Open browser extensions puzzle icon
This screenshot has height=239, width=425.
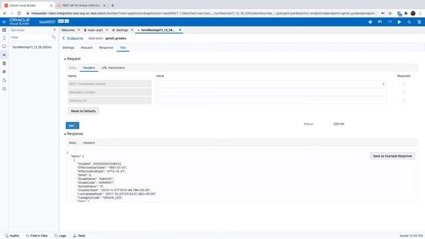pyautogui.click(x=406, y=13)
